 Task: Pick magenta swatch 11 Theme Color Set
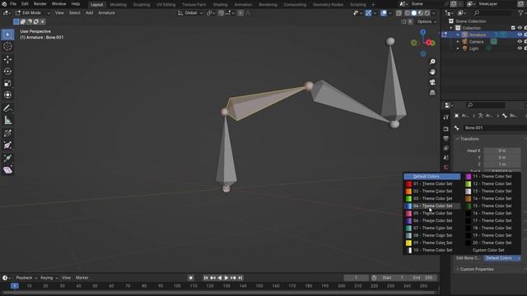[x=469, y=177]
